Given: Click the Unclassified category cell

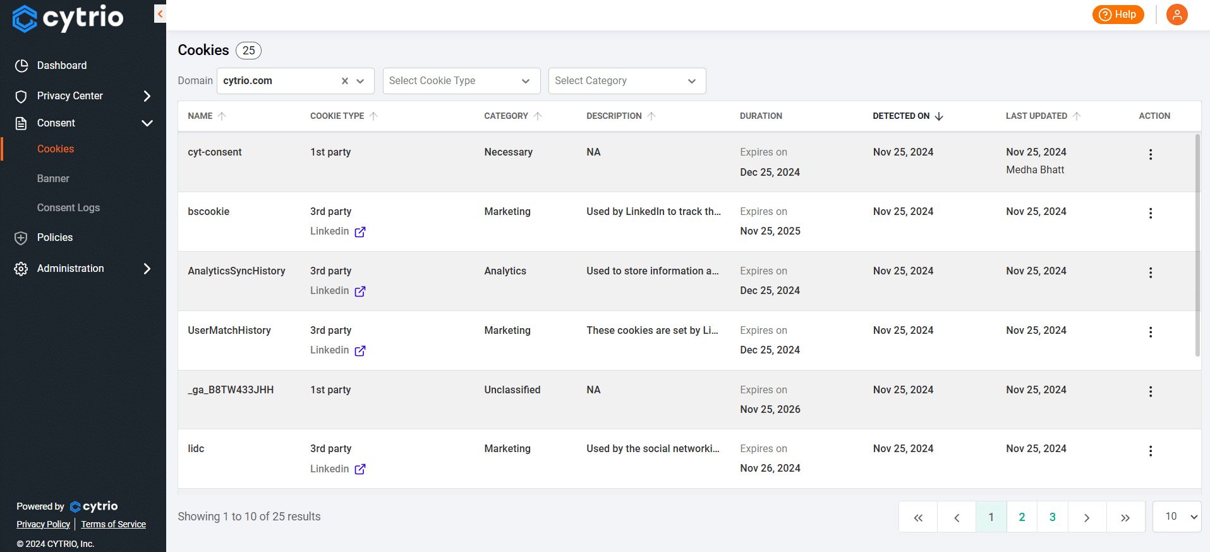Looking at the screenshot, I should pyautogui.click(x=512, y=390).
